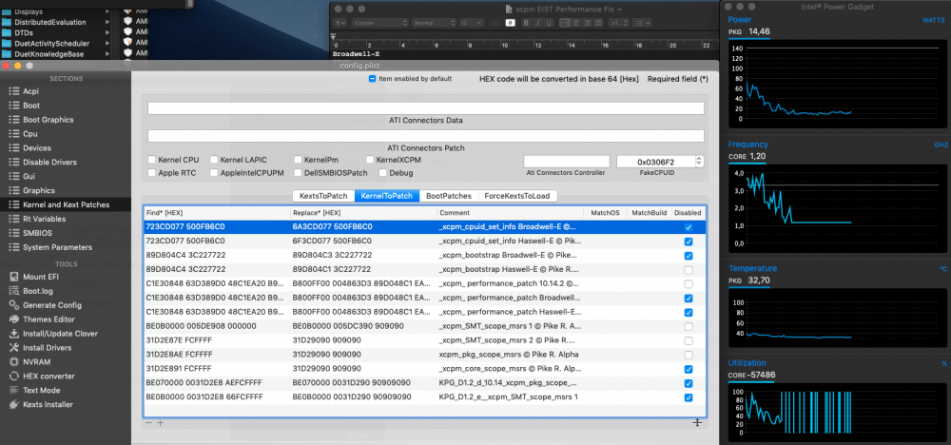The height and width of the screenshot is (445, 951).
Task: Go to Boot Graphics section
Action: (x=48, y=120)
